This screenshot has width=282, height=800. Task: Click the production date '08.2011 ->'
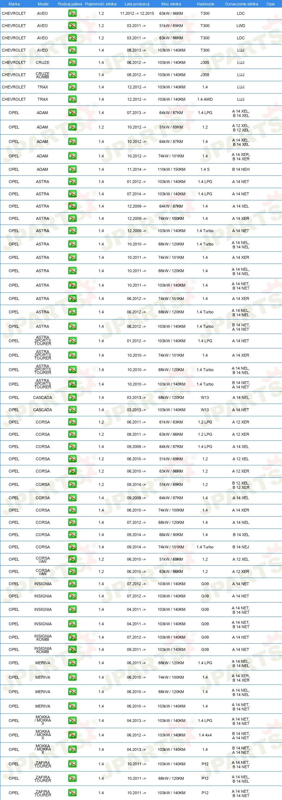(x=136, y=434)
